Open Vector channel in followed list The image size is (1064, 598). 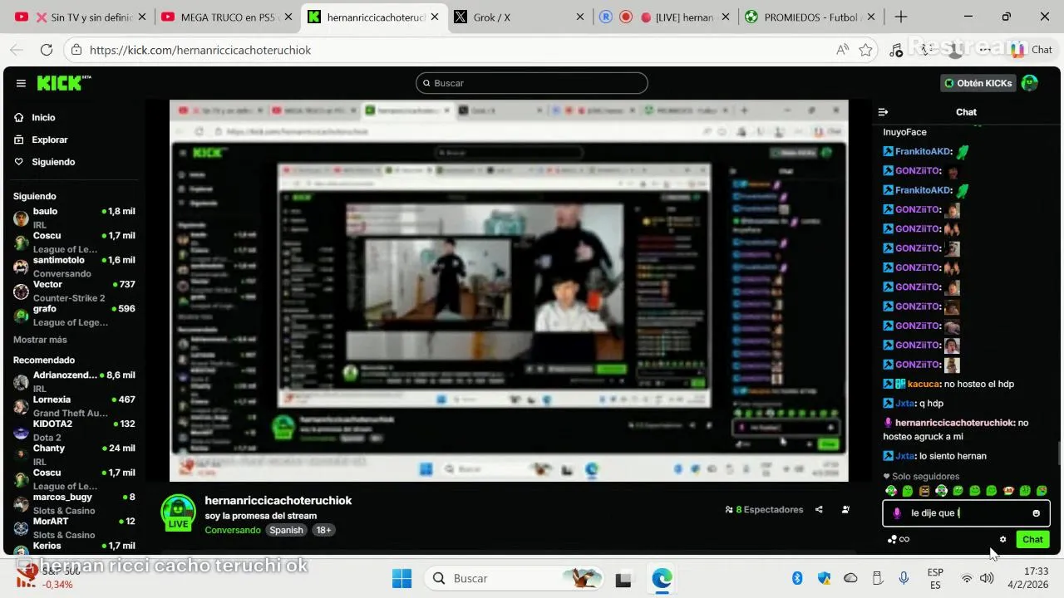74,291
